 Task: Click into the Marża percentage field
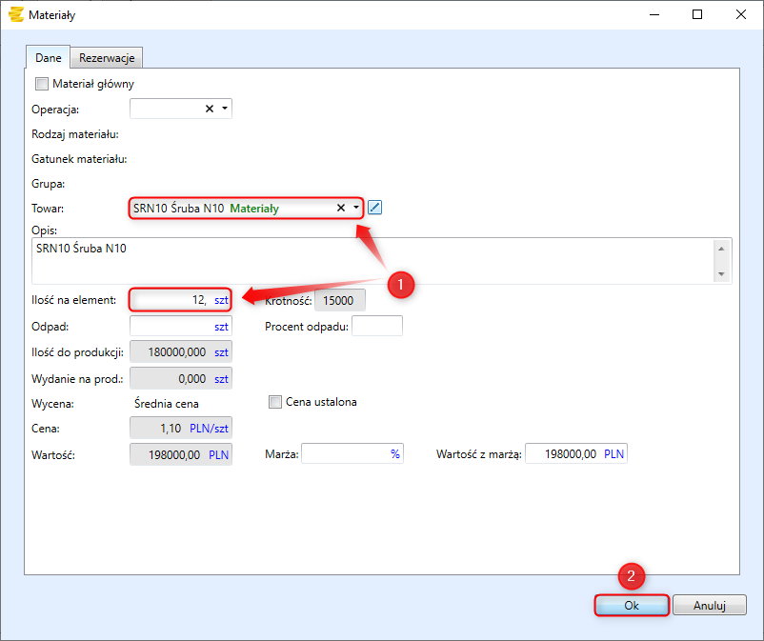pyautogui.click(x=345, y=454)
